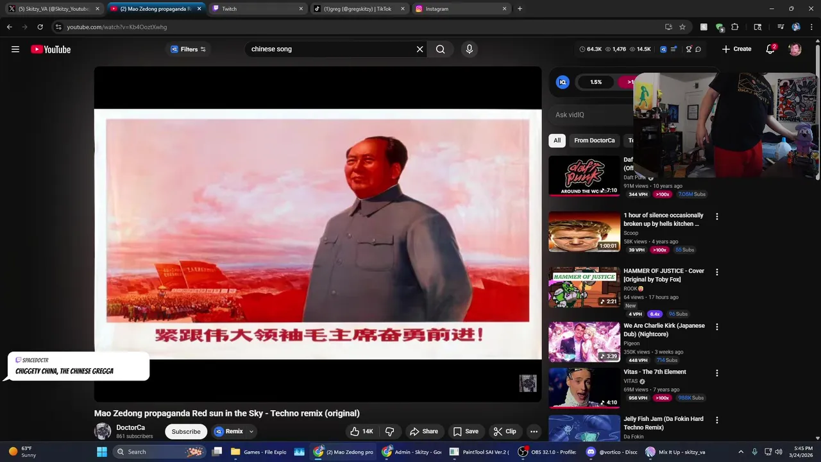The height and width of the screenshot is (462, 821).
Task: Click the DoctorCa channel avatar
Action: click(103, 431)
